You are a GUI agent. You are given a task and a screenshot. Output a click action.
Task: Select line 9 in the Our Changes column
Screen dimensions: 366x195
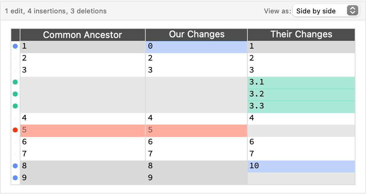[x=196, y=178]
